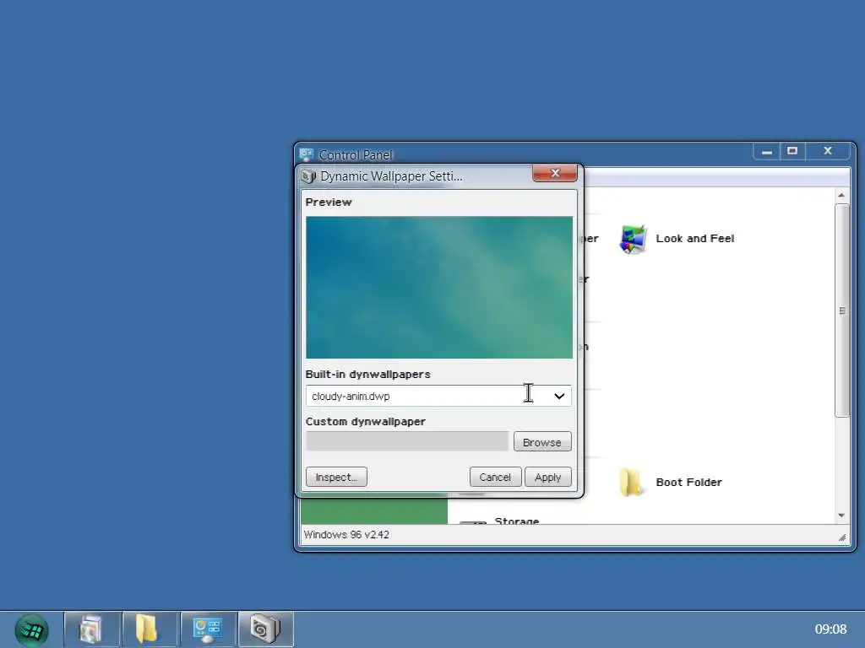The height and width of the screenshot is (648, 865).
Task: Click the custom dynwallpaper path field
Action: click(x=407, y=441)
